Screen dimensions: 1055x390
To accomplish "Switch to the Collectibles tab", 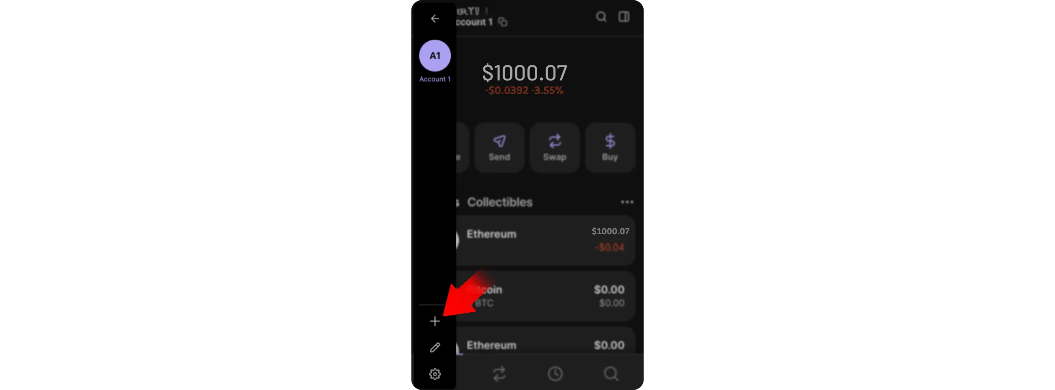I will [x=500, y=202].
